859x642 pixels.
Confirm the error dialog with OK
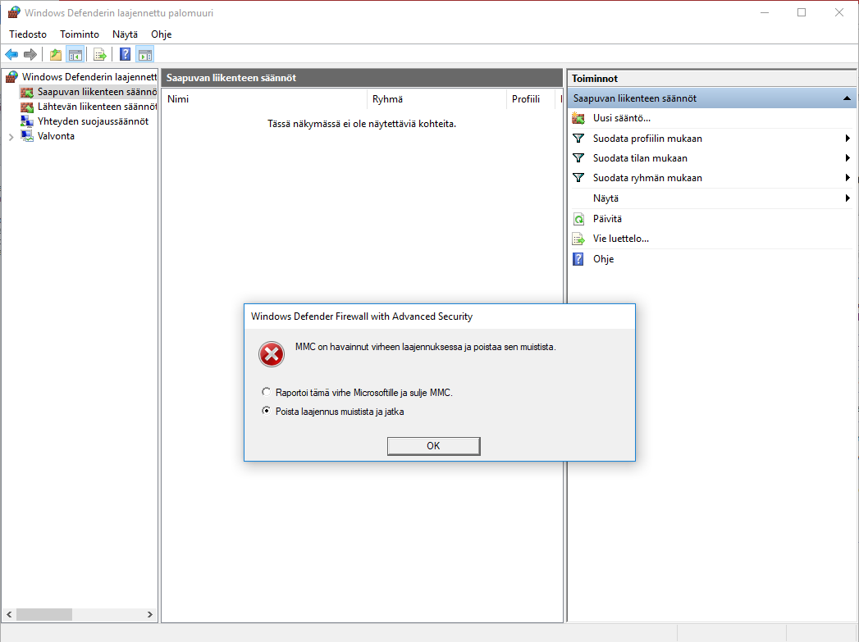pyautogui.click(x=433, y=446)
